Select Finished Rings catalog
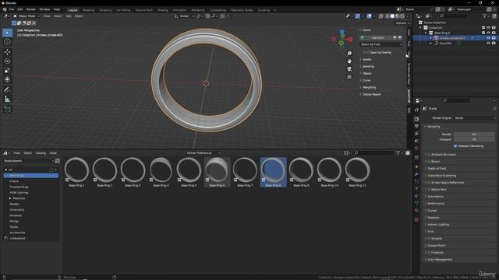This screenshot has height=280, width=499. [19, 187]
